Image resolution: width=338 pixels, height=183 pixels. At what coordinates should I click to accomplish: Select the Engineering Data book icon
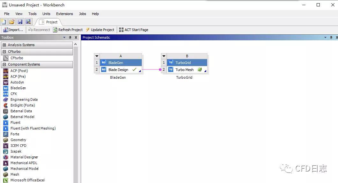tap(6, 99)
